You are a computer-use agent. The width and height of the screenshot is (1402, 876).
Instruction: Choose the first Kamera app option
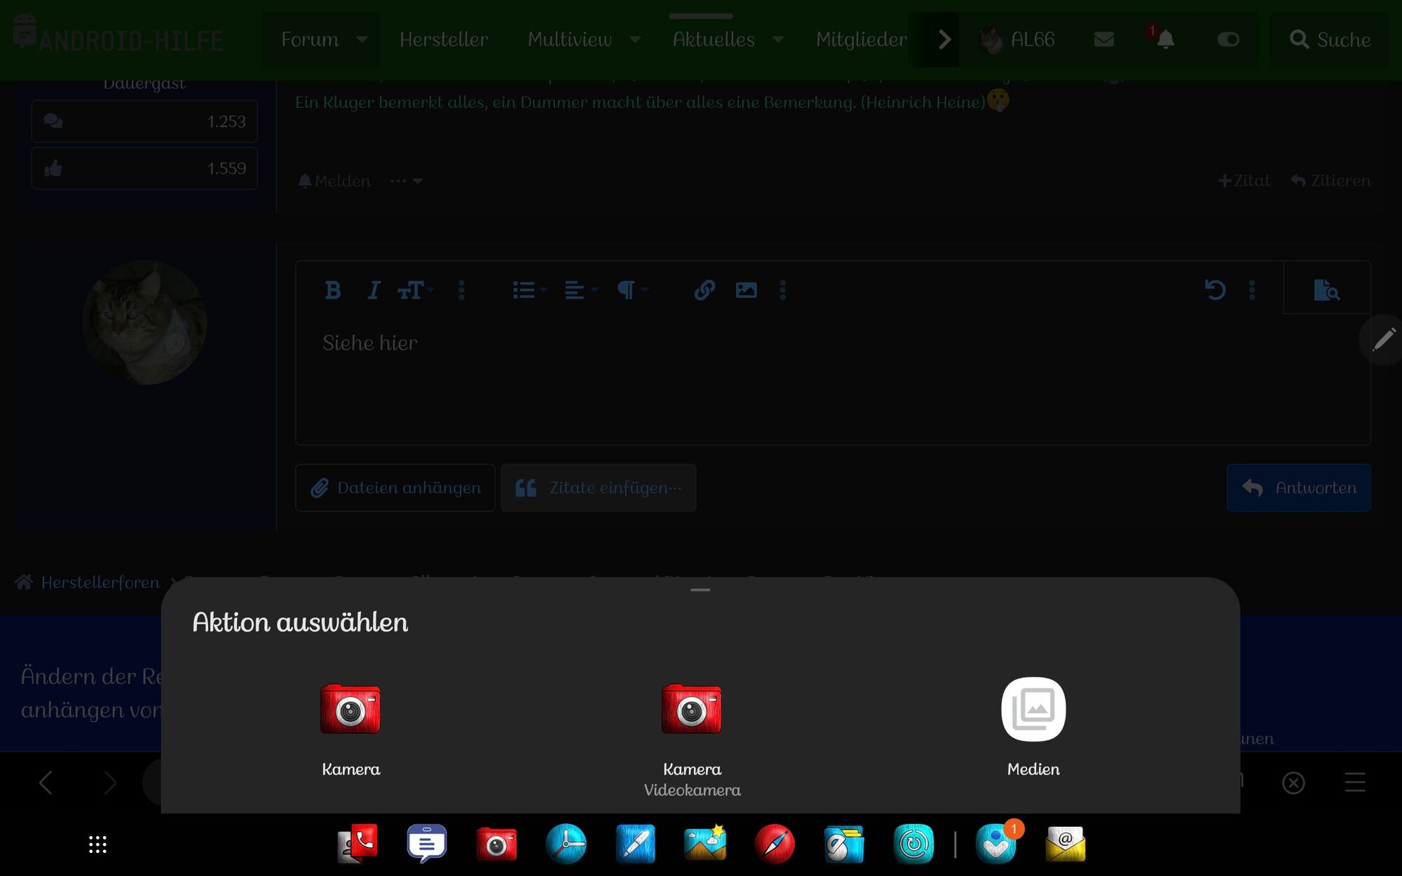point(350,710)
